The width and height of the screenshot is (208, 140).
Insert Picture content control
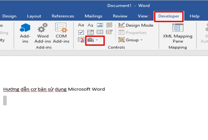click(x=100, y=25)
